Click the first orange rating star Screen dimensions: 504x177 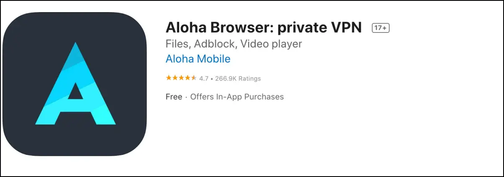tap(168, 78)
